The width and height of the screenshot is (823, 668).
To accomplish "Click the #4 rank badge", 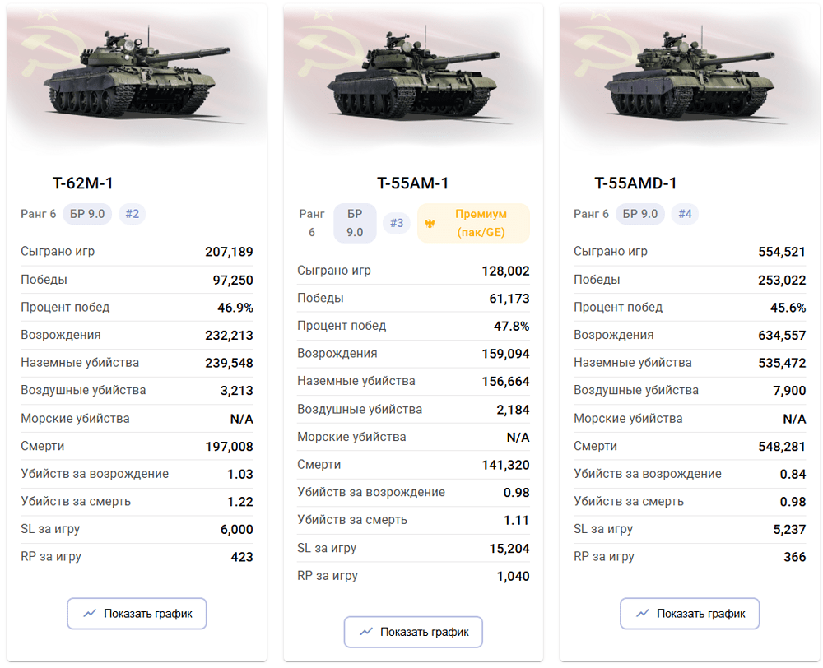I will tap(685, 214).
